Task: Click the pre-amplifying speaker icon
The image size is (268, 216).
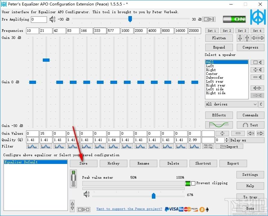Action: 52,19
